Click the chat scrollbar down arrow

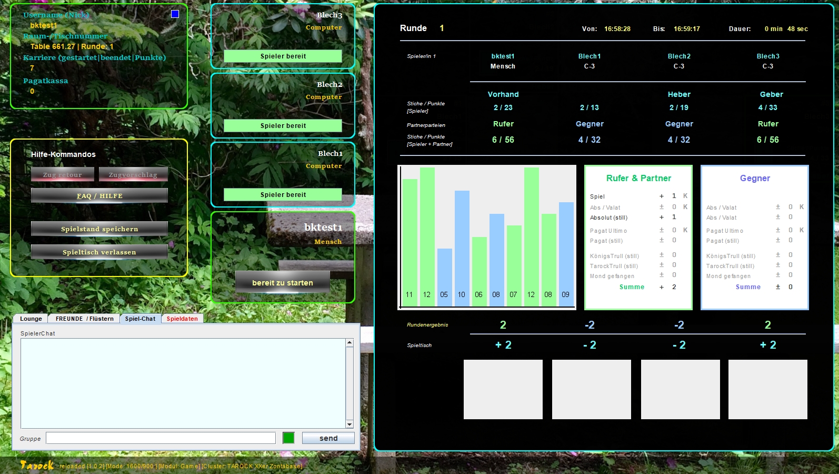click(x=349, y=424)
